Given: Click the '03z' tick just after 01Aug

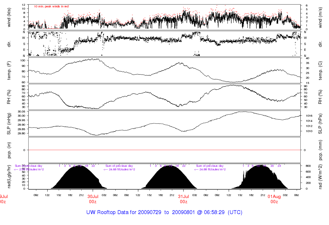Looking at the screenshot, I should [x=285, y=195].
